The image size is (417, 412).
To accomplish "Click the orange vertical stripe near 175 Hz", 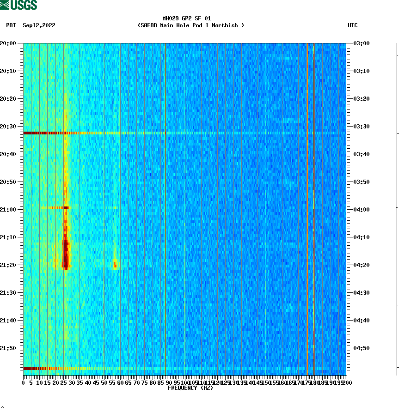I will click(307, 208).
